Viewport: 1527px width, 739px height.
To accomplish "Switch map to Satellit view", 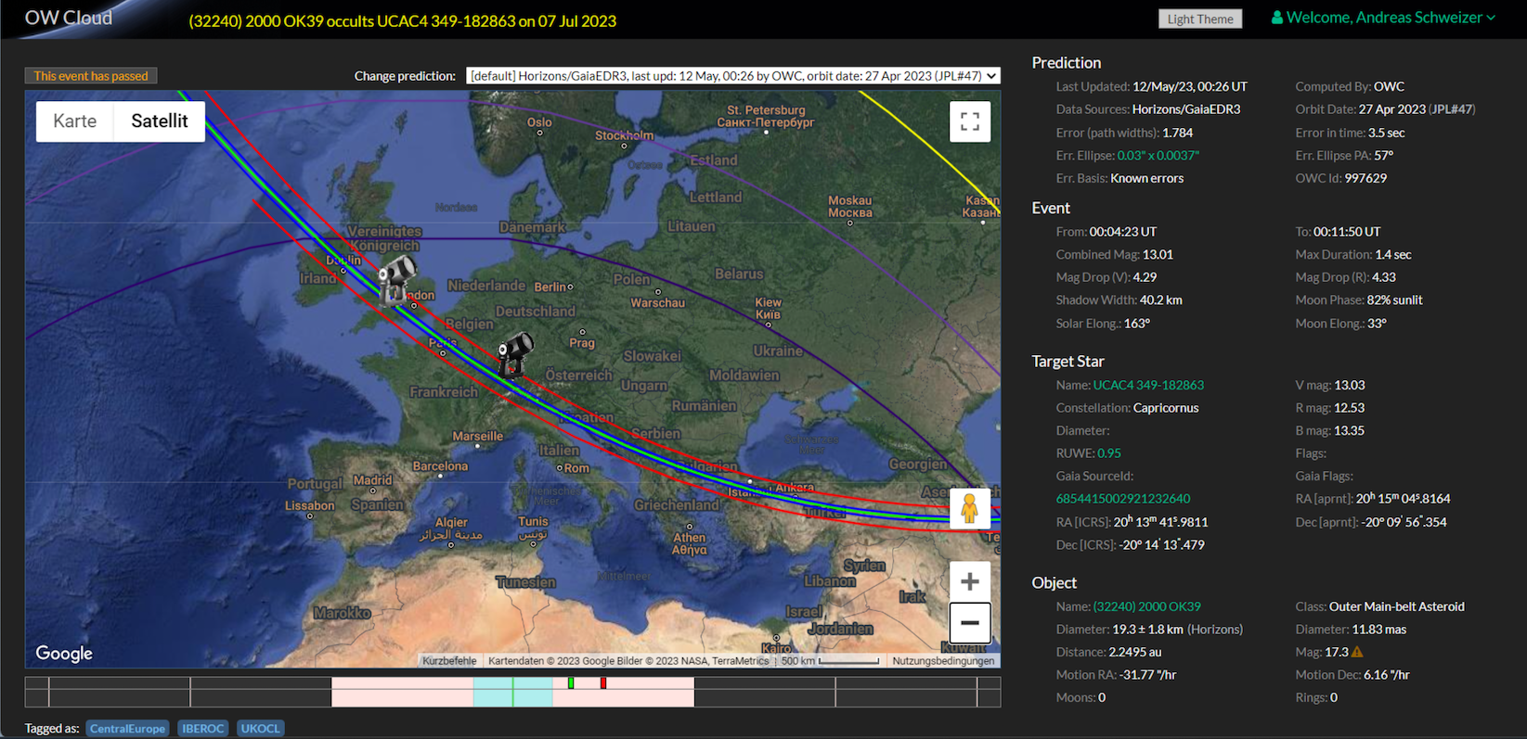I will (x=159, y=121).
